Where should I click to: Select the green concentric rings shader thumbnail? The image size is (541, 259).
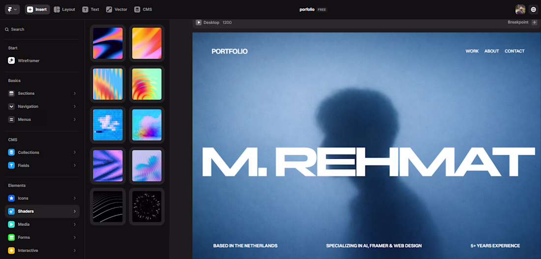(x=147, y=84)
